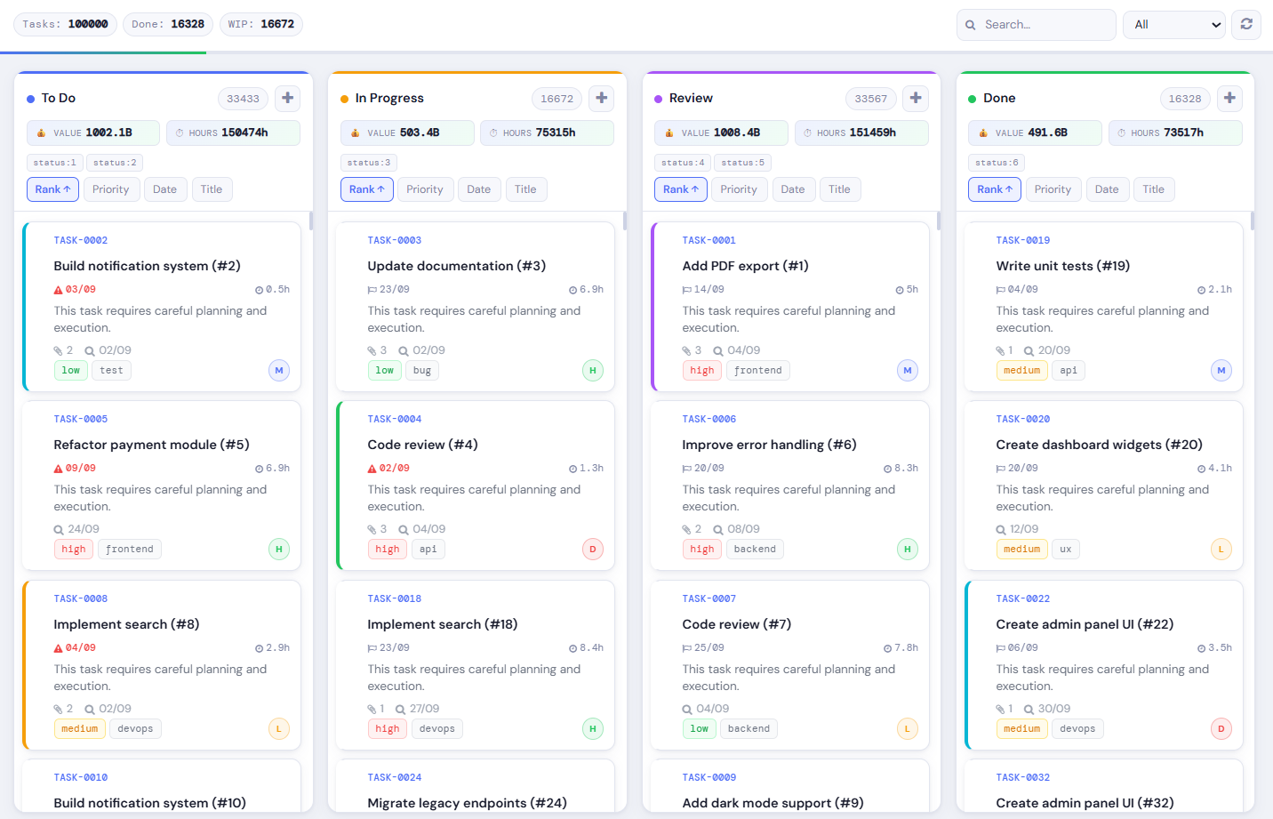The width and height of the screenshot is (1273, 819).
Task: Sort To Do column by Priority
Action: point(111,189)
